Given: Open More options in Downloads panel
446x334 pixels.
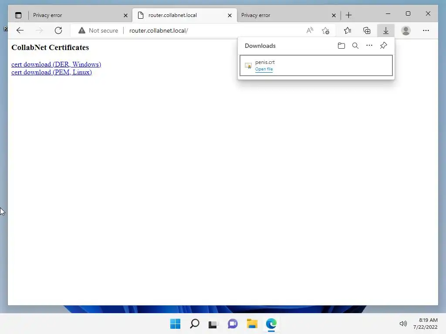Looking at the screenshot, I should 369,45.
